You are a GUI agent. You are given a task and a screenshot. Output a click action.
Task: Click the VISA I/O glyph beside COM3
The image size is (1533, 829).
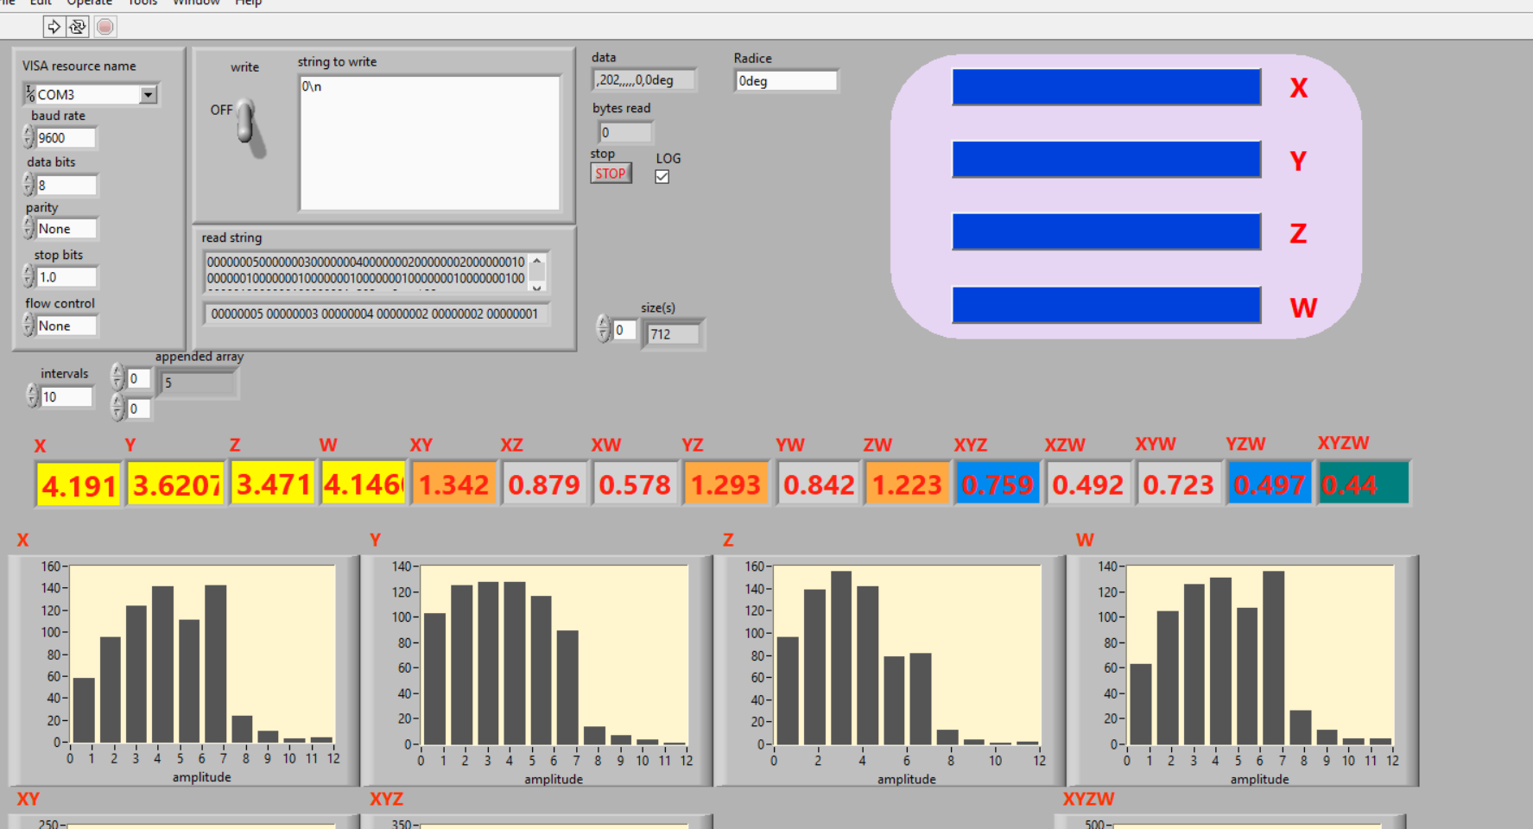tap(30, 94)
